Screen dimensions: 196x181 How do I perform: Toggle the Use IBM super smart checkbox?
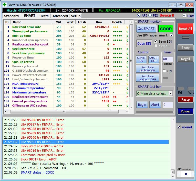[x=171, y=35]
